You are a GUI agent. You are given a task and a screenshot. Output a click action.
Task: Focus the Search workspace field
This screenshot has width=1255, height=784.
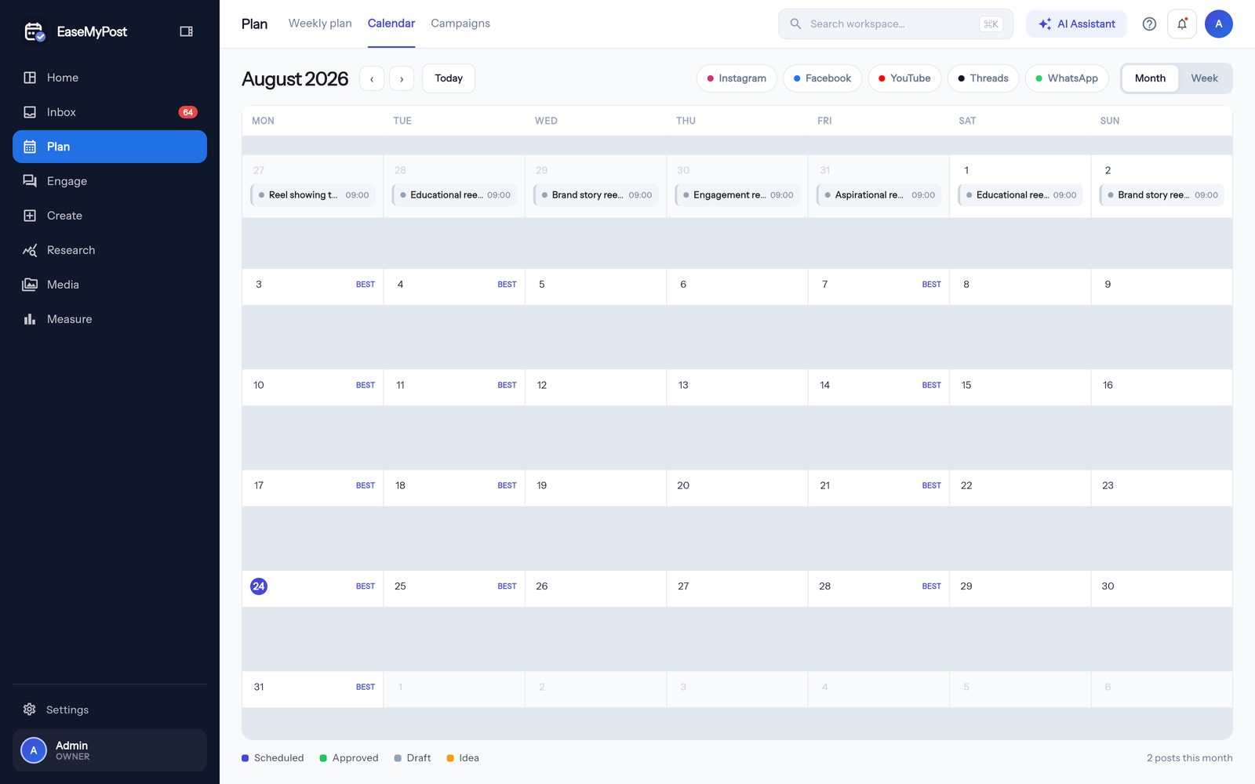click(896, 24)
